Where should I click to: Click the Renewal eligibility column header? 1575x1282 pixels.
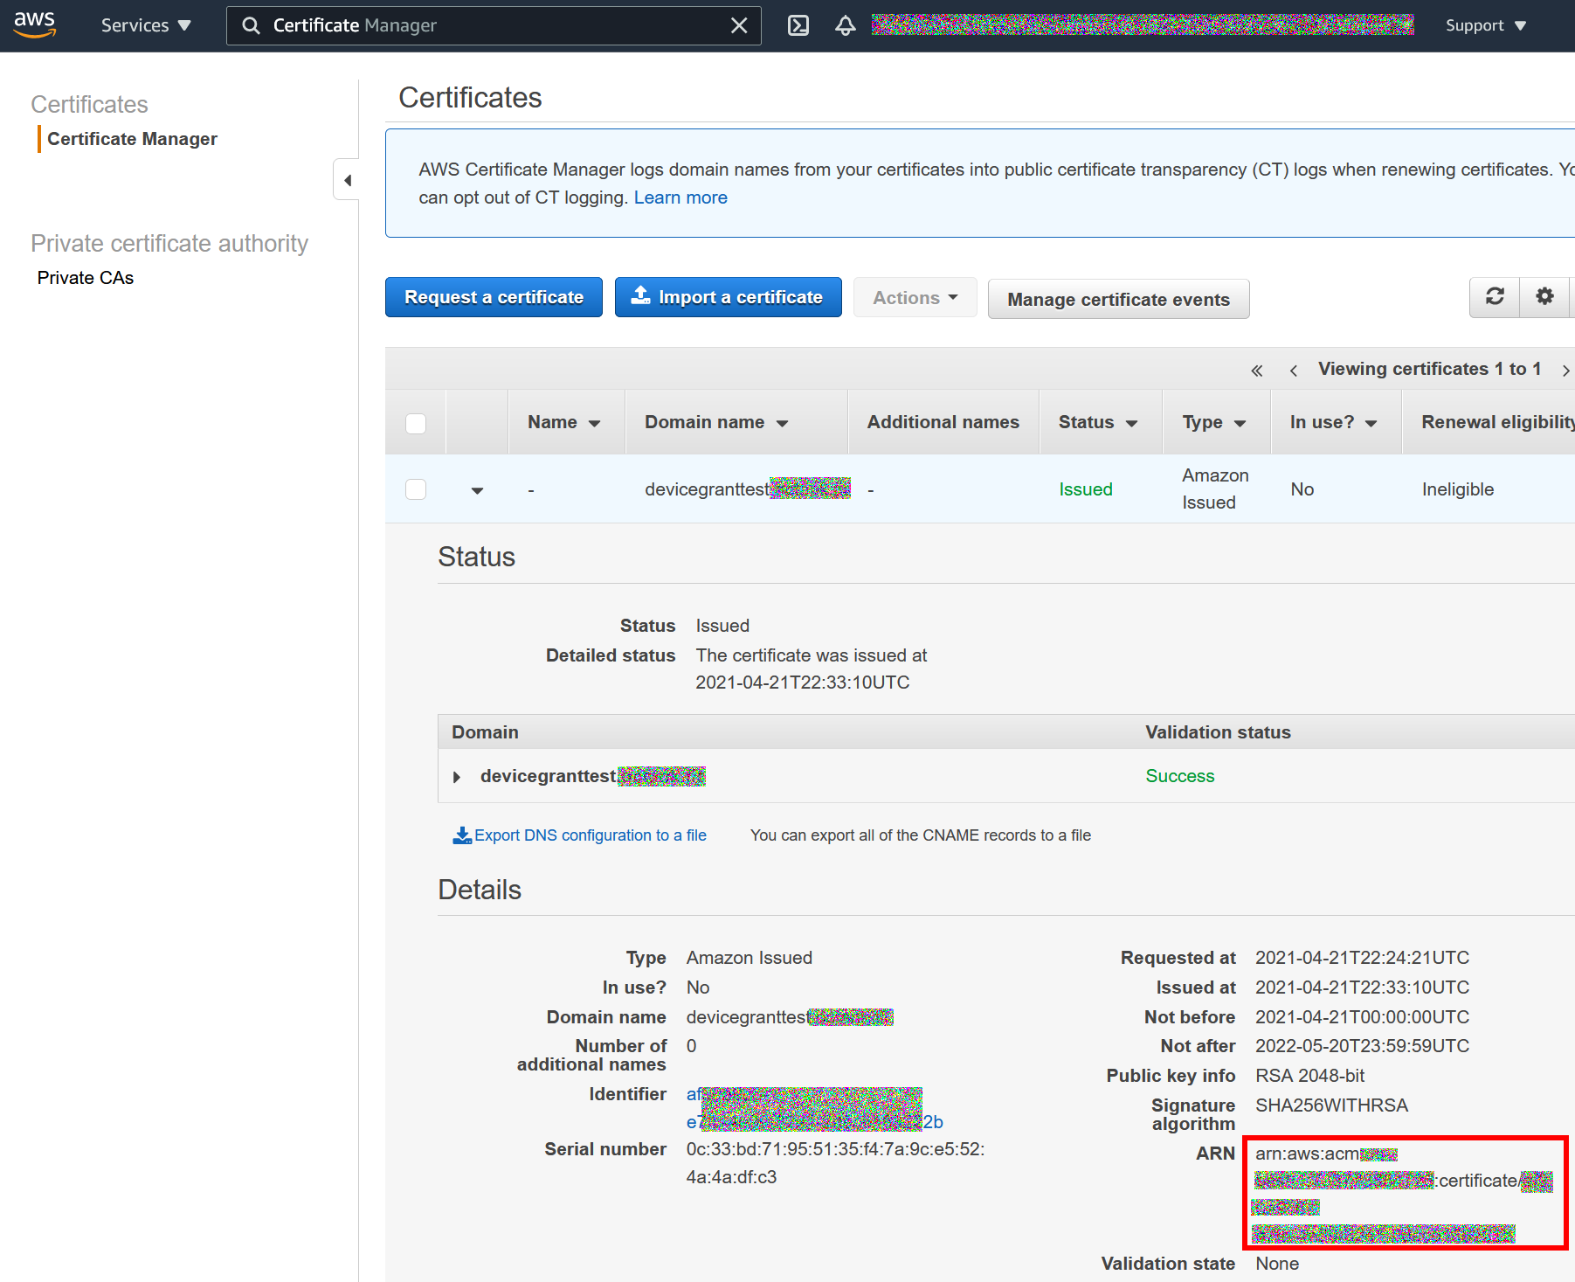[1497, 422]
